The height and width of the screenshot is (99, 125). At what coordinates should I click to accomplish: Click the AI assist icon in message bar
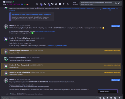click(96, 98)
